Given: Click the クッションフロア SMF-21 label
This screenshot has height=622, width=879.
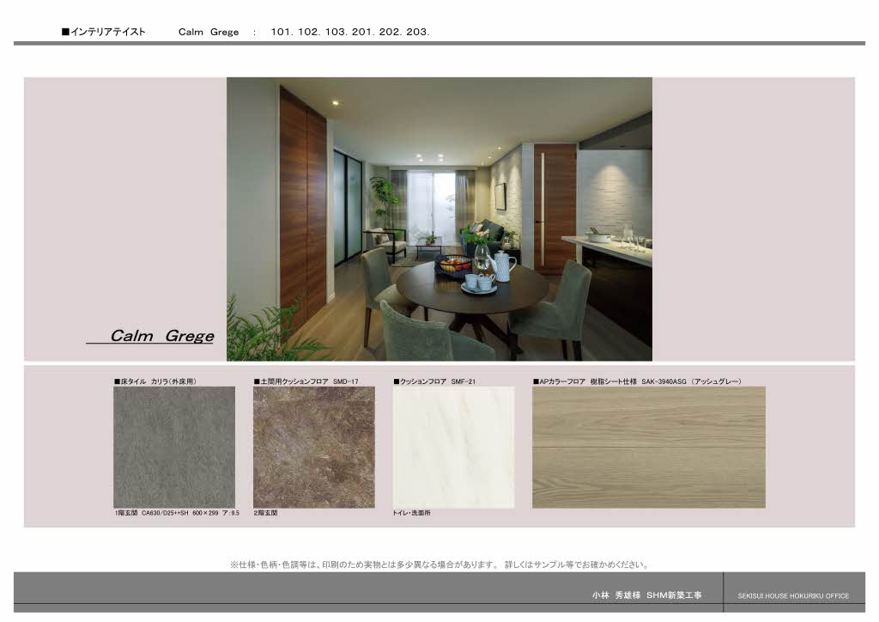Looking at the screenshot, I should (433, 380).
